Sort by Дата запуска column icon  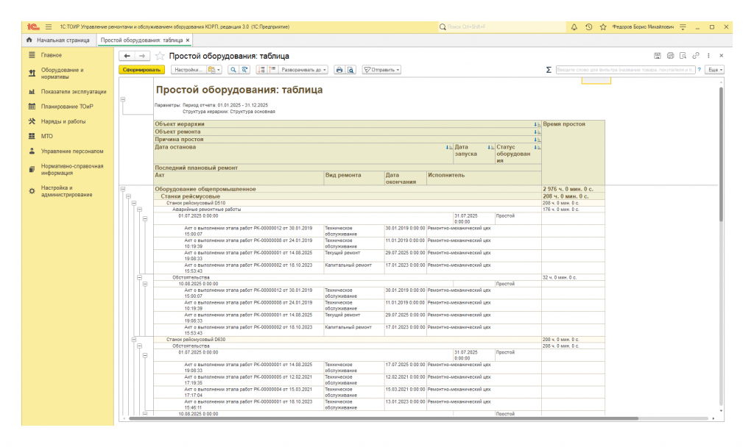point(491,147)
